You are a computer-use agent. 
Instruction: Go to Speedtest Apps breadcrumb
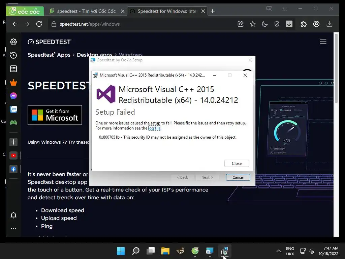49,55
